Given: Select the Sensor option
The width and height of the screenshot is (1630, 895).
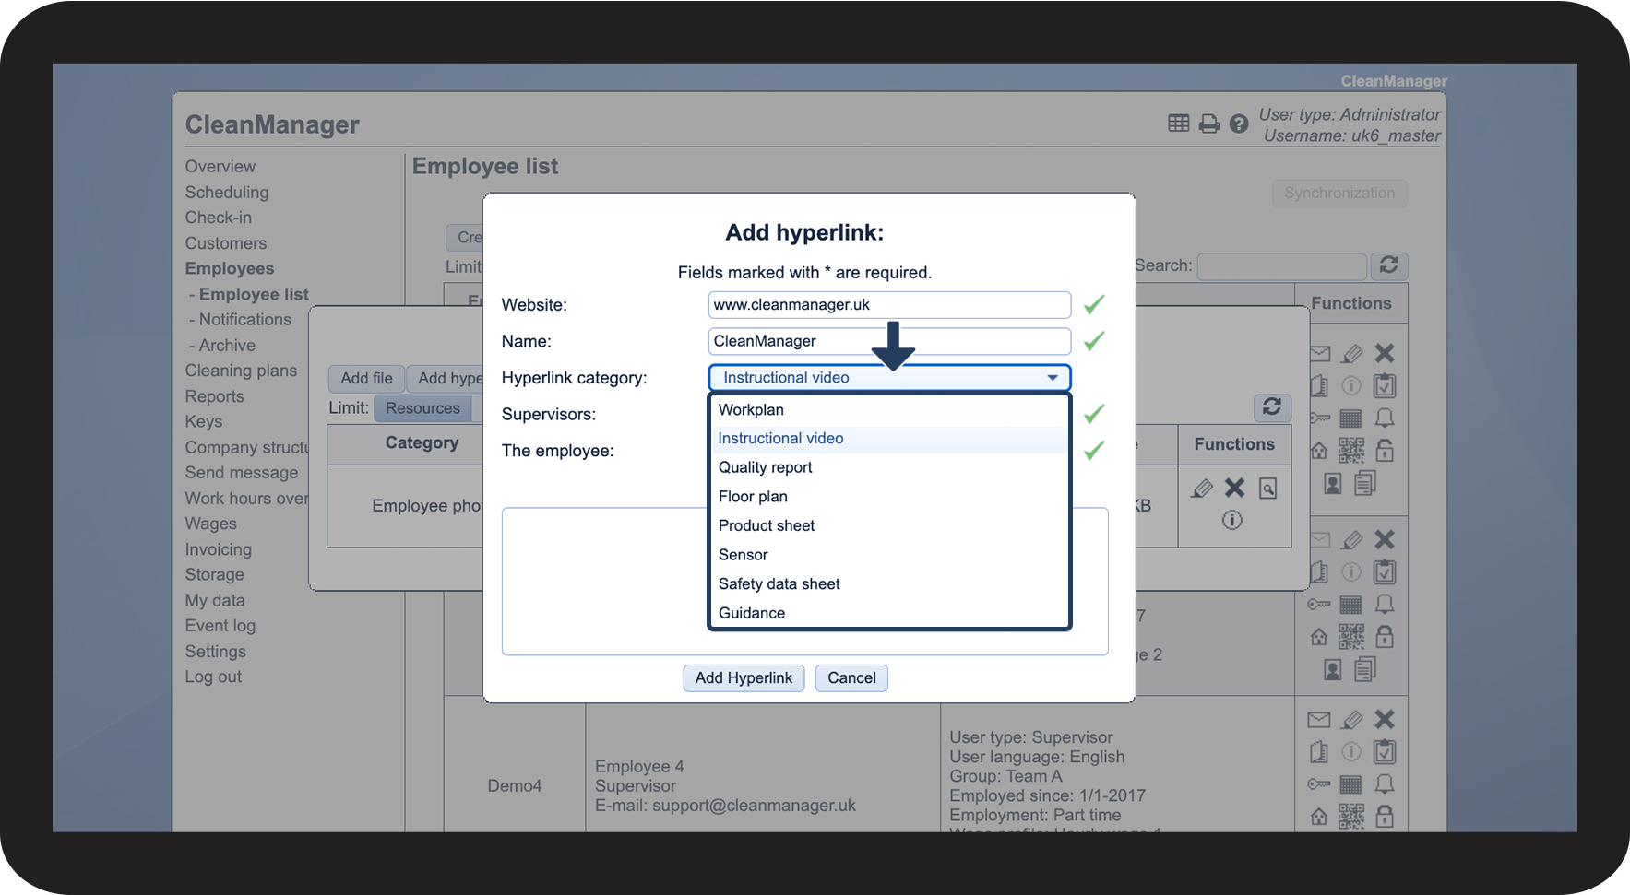Looking at the screenshot, I should [x=889, y=555].
